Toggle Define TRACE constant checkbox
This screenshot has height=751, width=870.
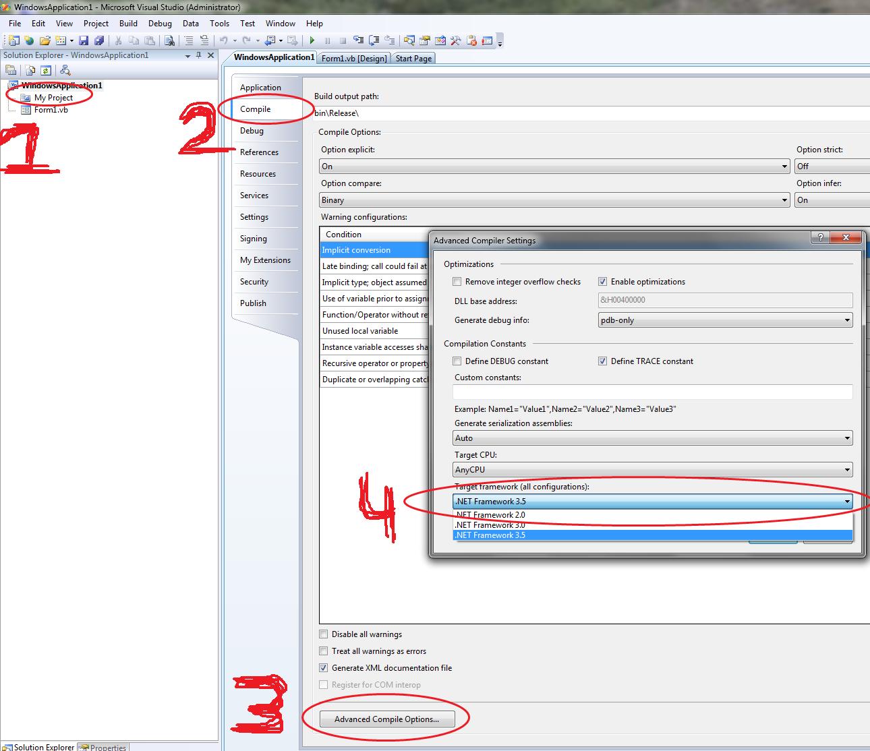603,361
